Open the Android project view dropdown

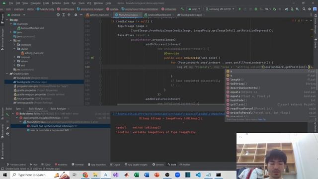tap(16, 15)
